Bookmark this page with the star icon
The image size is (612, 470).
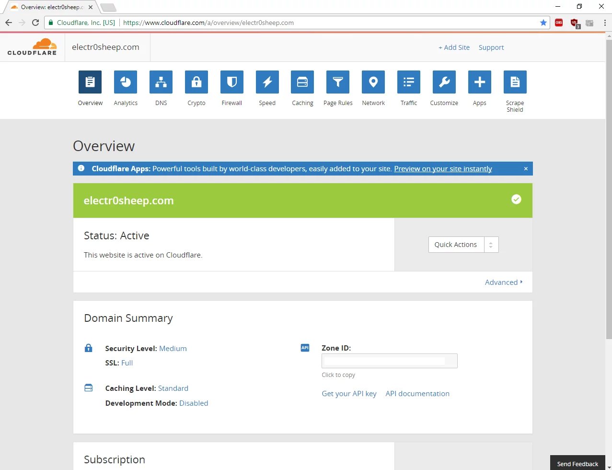click(x=543, y=23)
